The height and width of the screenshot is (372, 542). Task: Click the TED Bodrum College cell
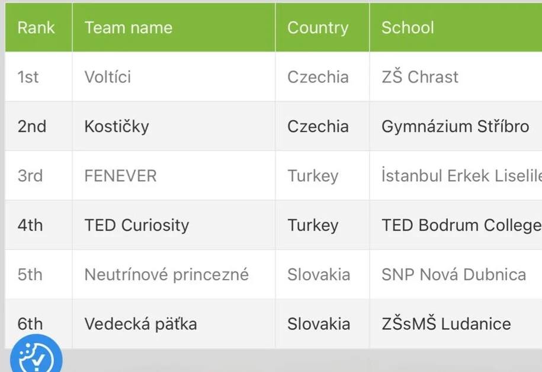[461, 225]
